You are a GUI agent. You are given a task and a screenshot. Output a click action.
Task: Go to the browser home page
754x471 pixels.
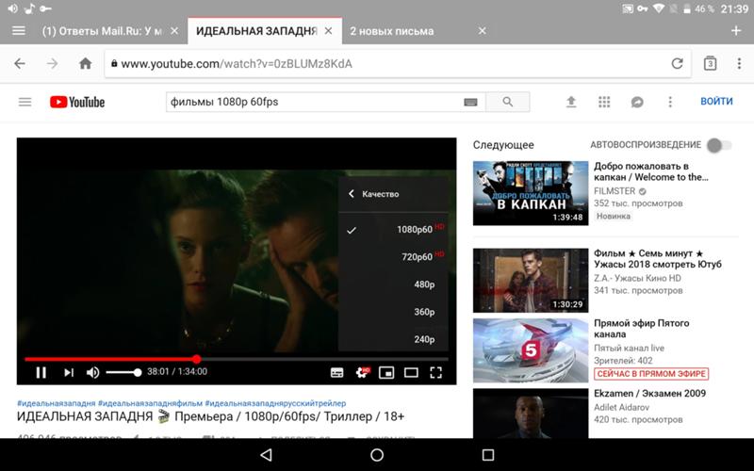[85, 63]
